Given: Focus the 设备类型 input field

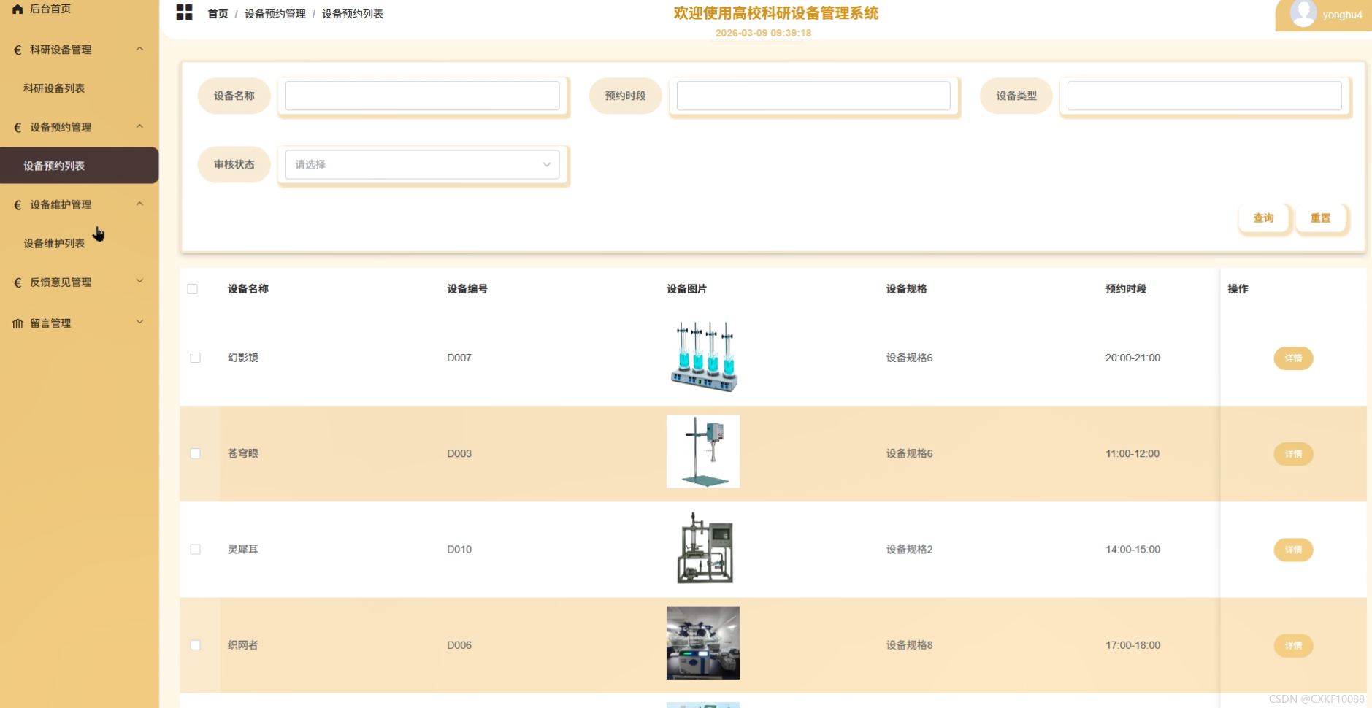Looking at the screenshot, I should point(1204,96).
